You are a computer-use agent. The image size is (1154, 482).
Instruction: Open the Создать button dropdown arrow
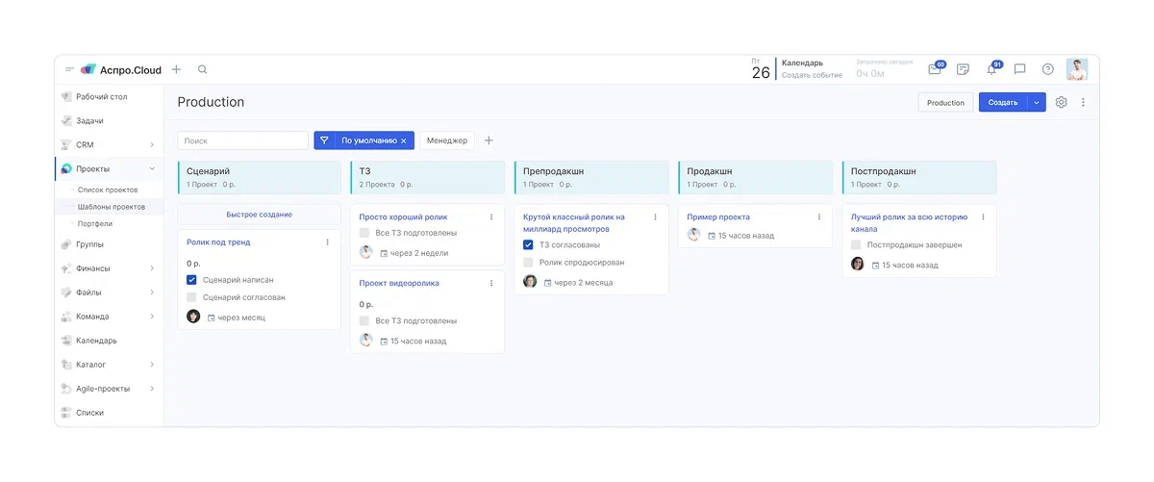pos(1037,102)
